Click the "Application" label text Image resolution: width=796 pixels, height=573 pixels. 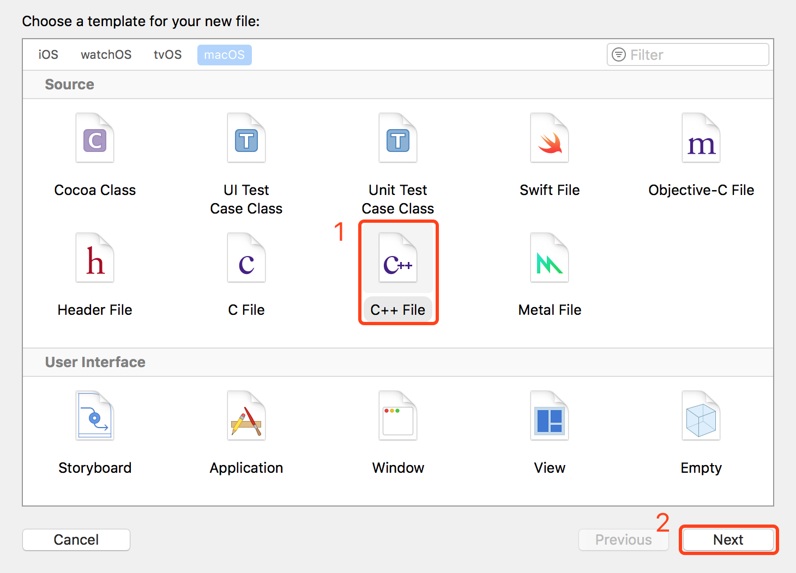[246, 468]
